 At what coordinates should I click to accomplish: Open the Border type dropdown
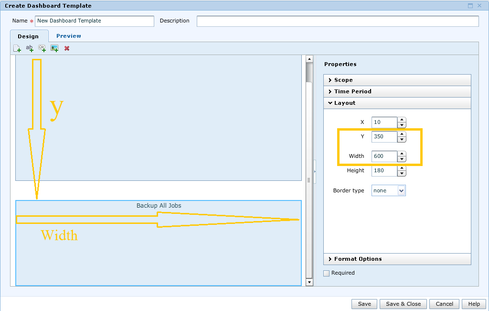[x=401, y=190]
